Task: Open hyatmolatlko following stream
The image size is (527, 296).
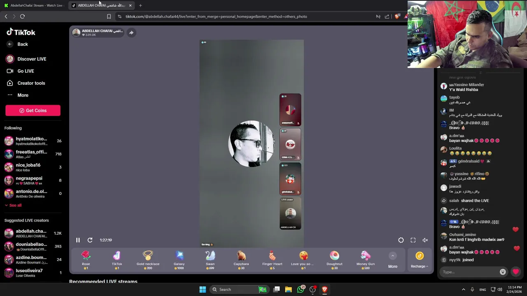Action: 33,141
